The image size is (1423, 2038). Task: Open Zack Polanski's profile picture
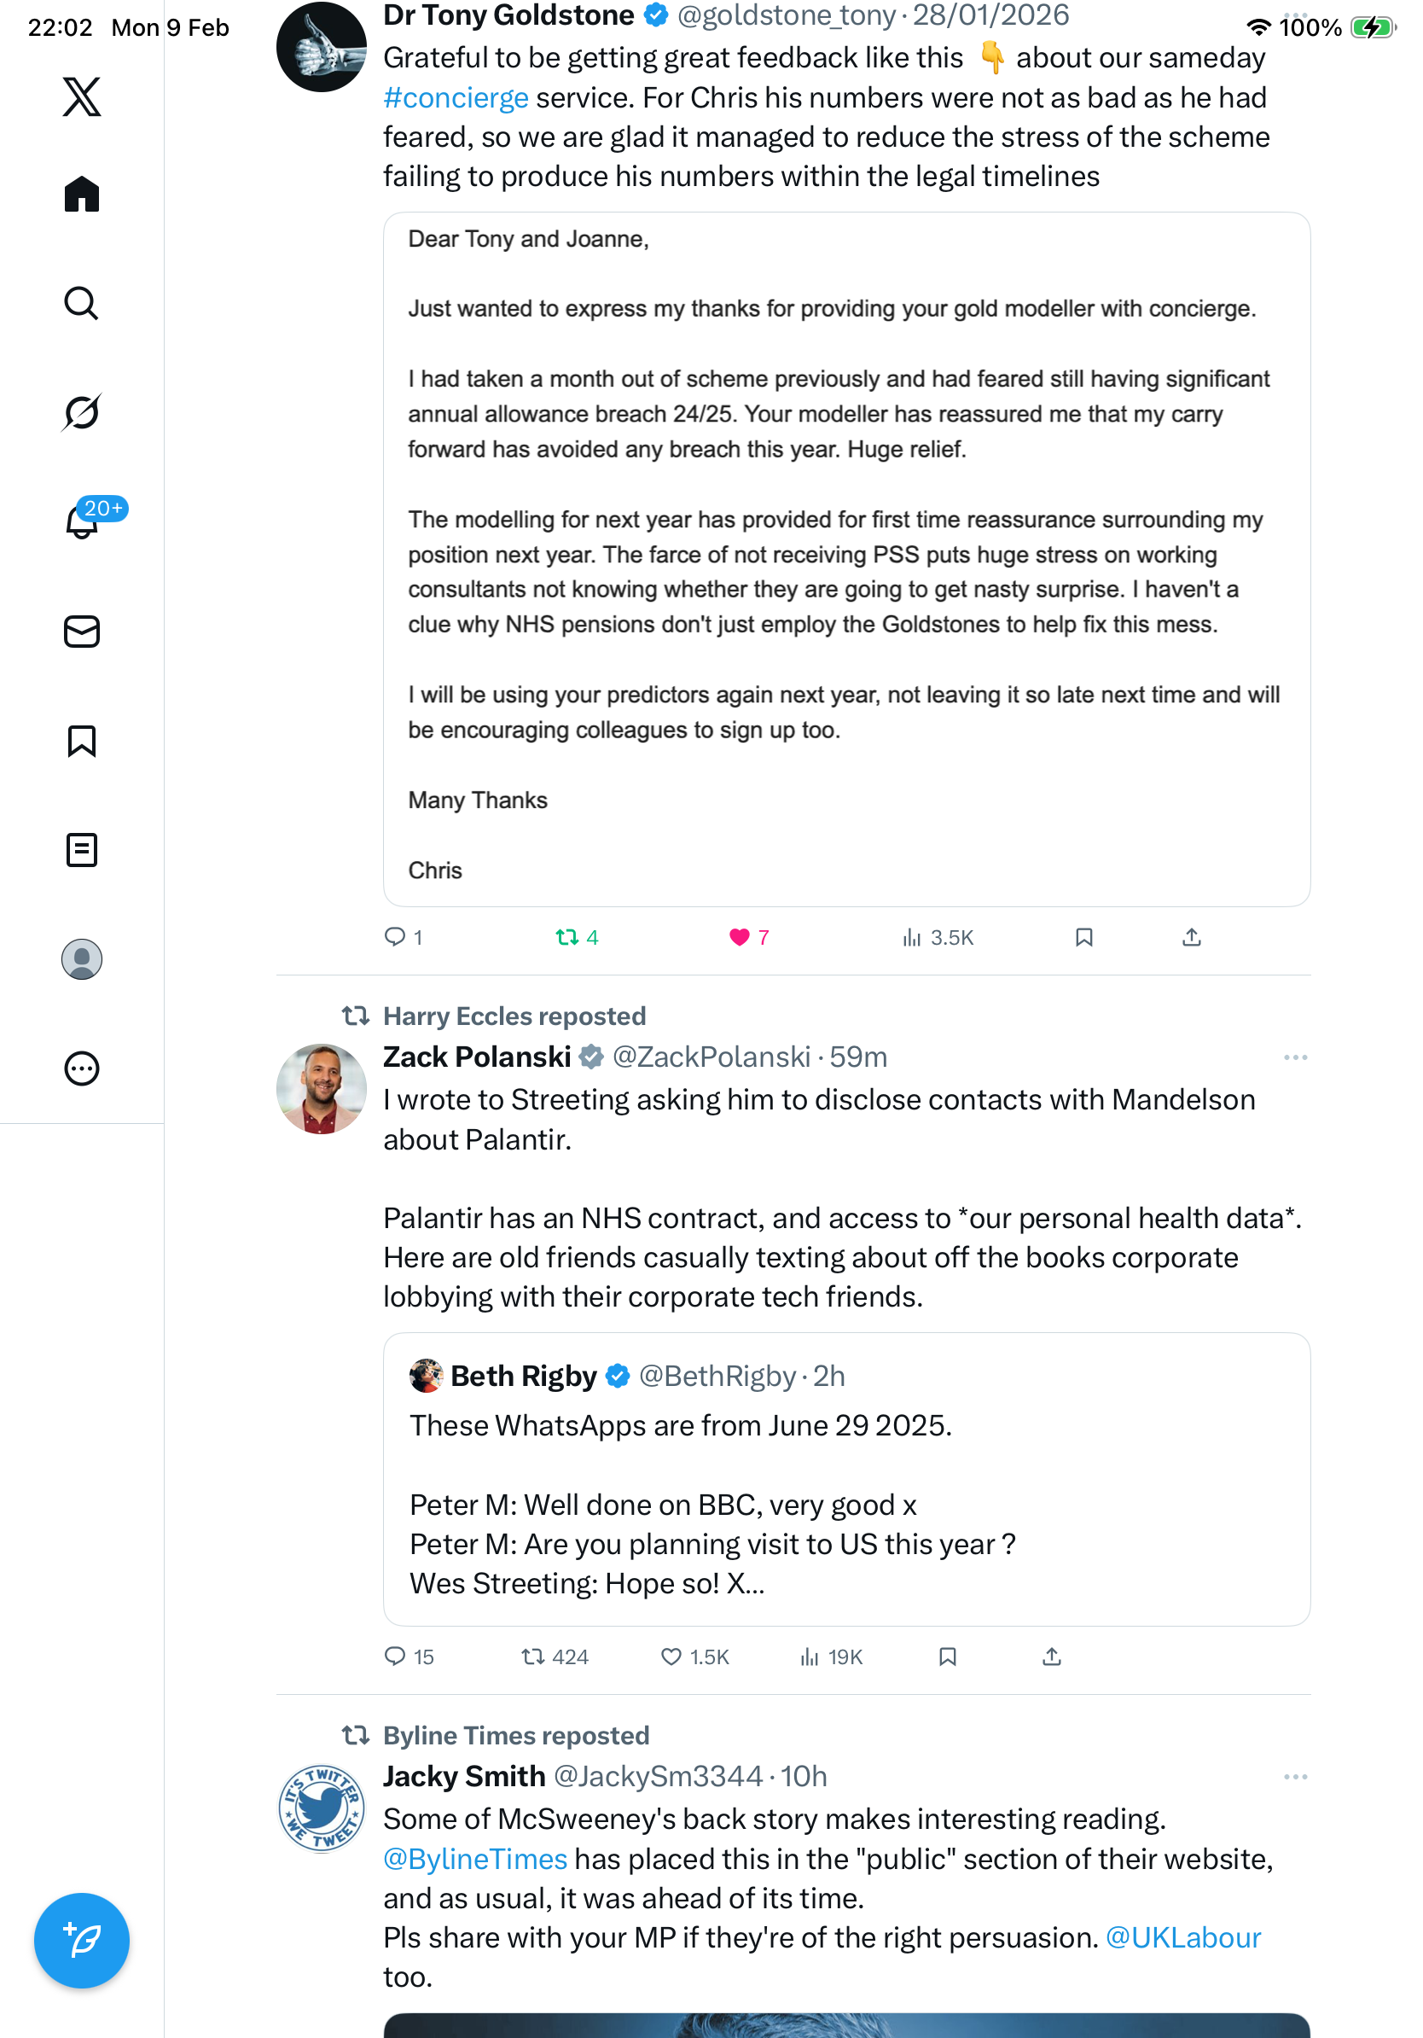[321, 1089]
